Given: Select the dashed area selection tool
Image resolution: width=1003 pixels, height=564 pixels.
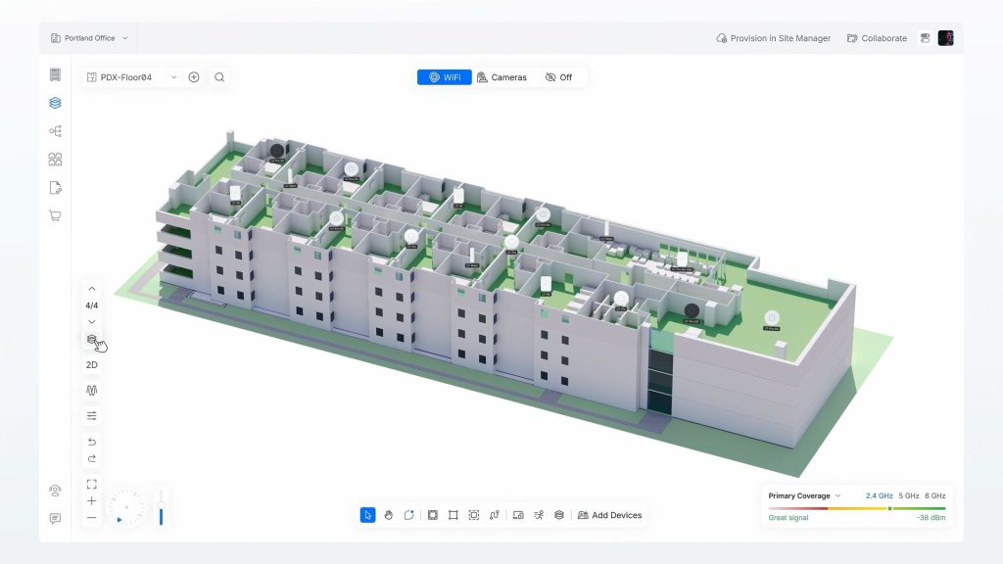Looking at the screenshot, I should coord(474,515).
